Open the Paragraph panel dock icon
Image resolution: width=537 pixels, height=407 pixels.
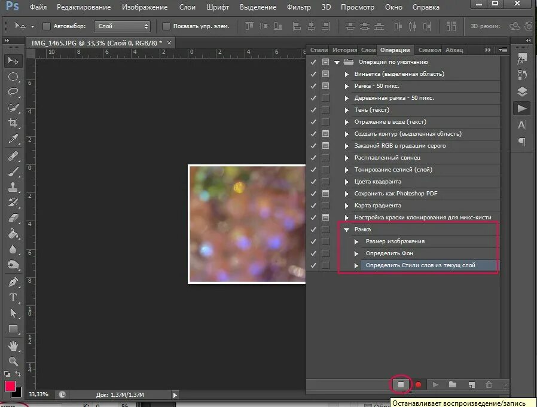tap(522, 141)
